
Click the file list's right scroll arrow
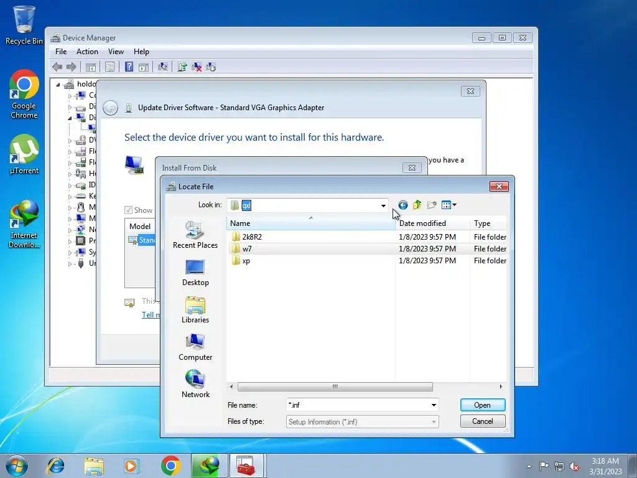tap(501, 387)
